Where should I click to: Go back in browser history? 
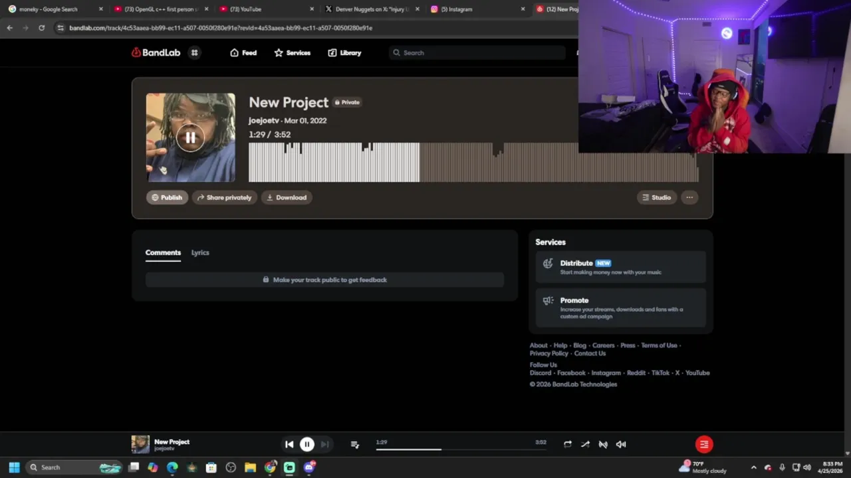click(9, 28)
